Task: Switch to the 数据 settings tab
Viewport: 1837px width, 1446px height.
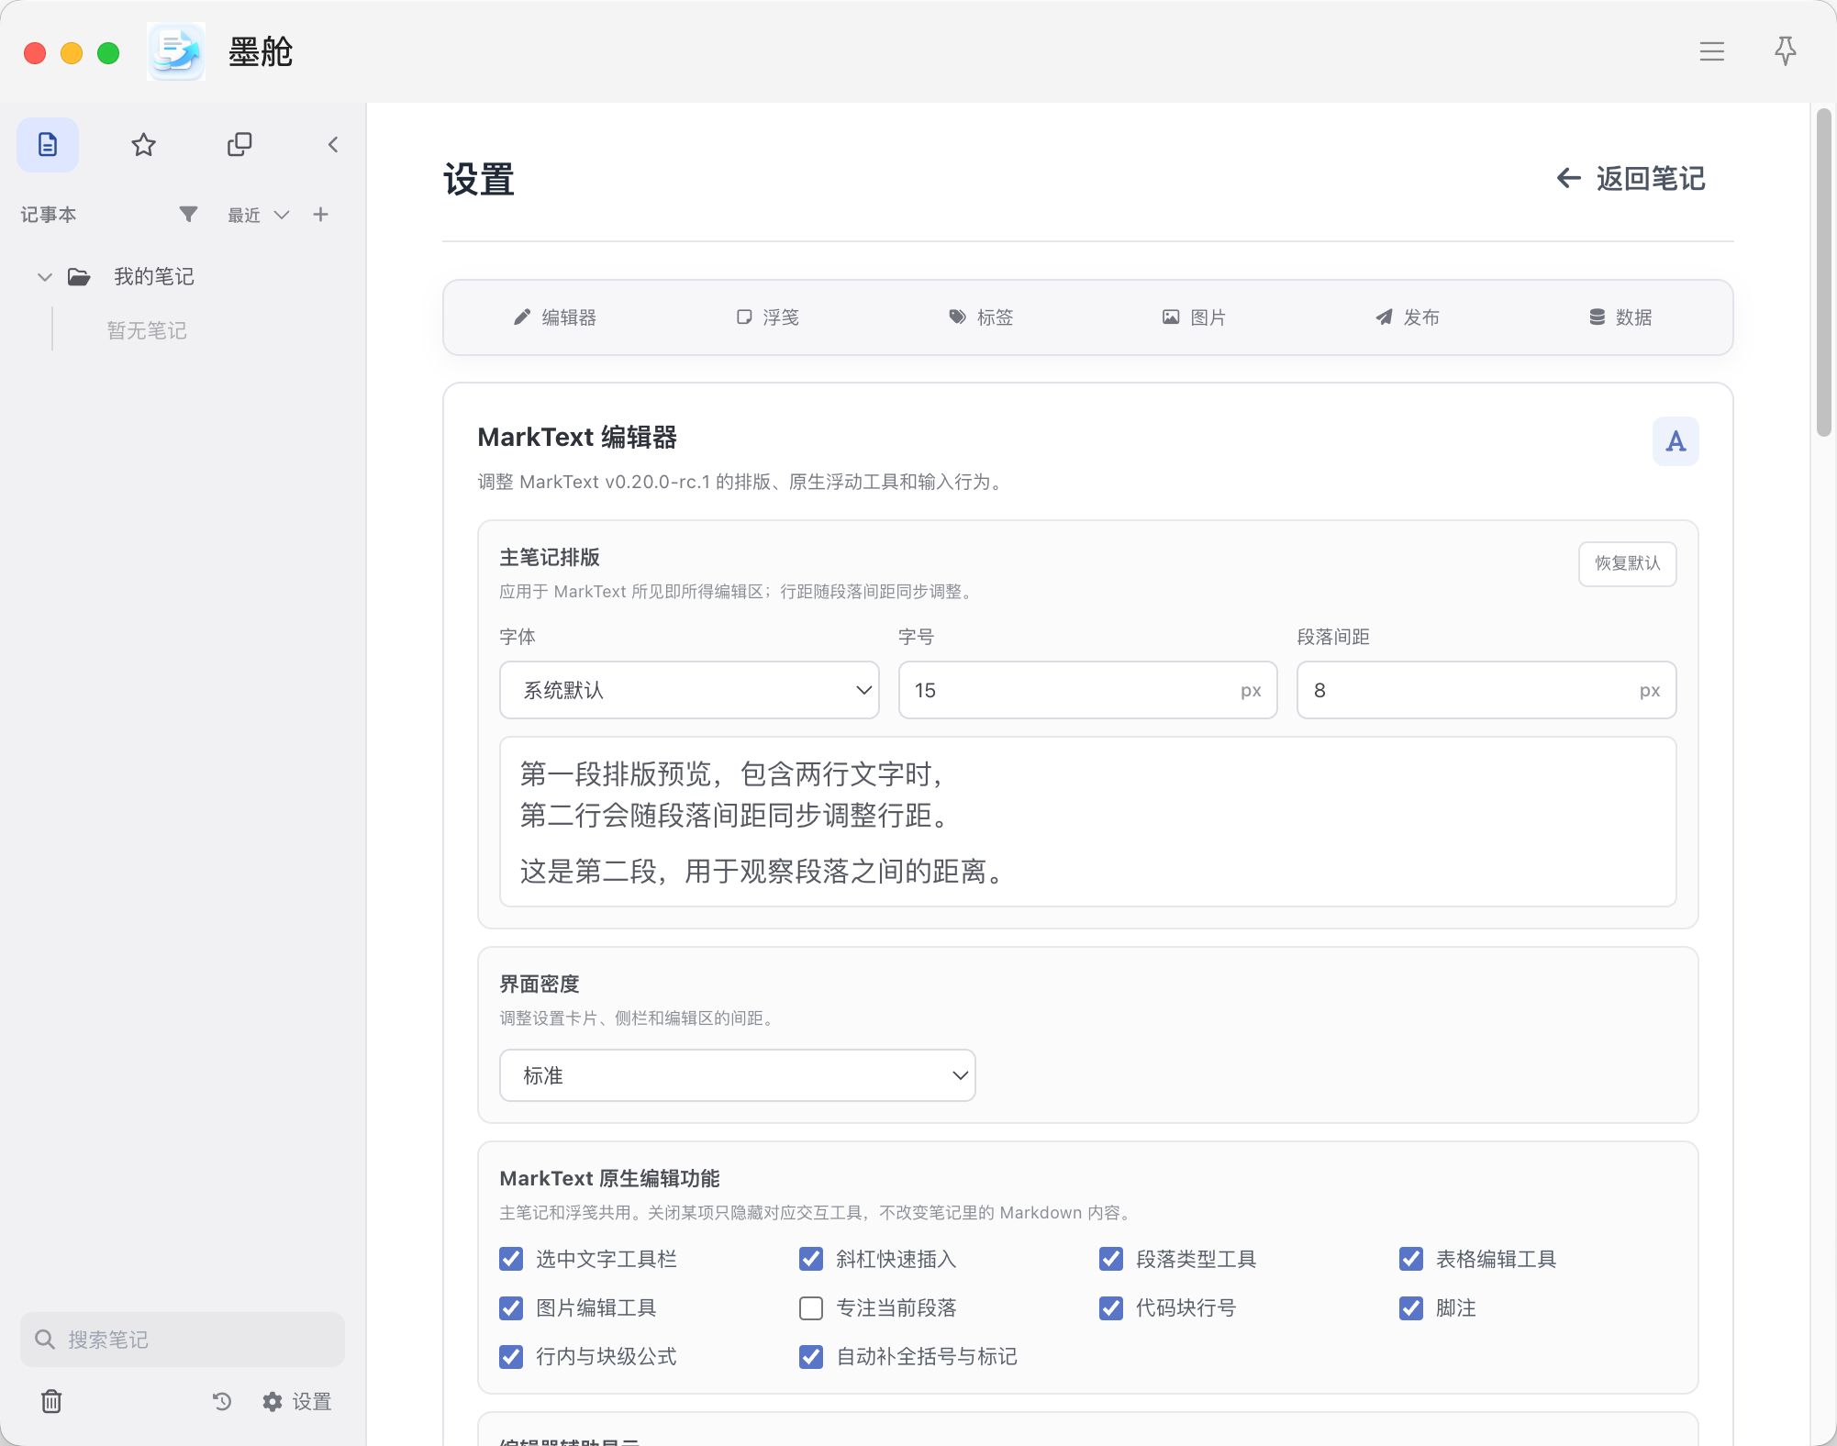Action: pos(1620,317)
